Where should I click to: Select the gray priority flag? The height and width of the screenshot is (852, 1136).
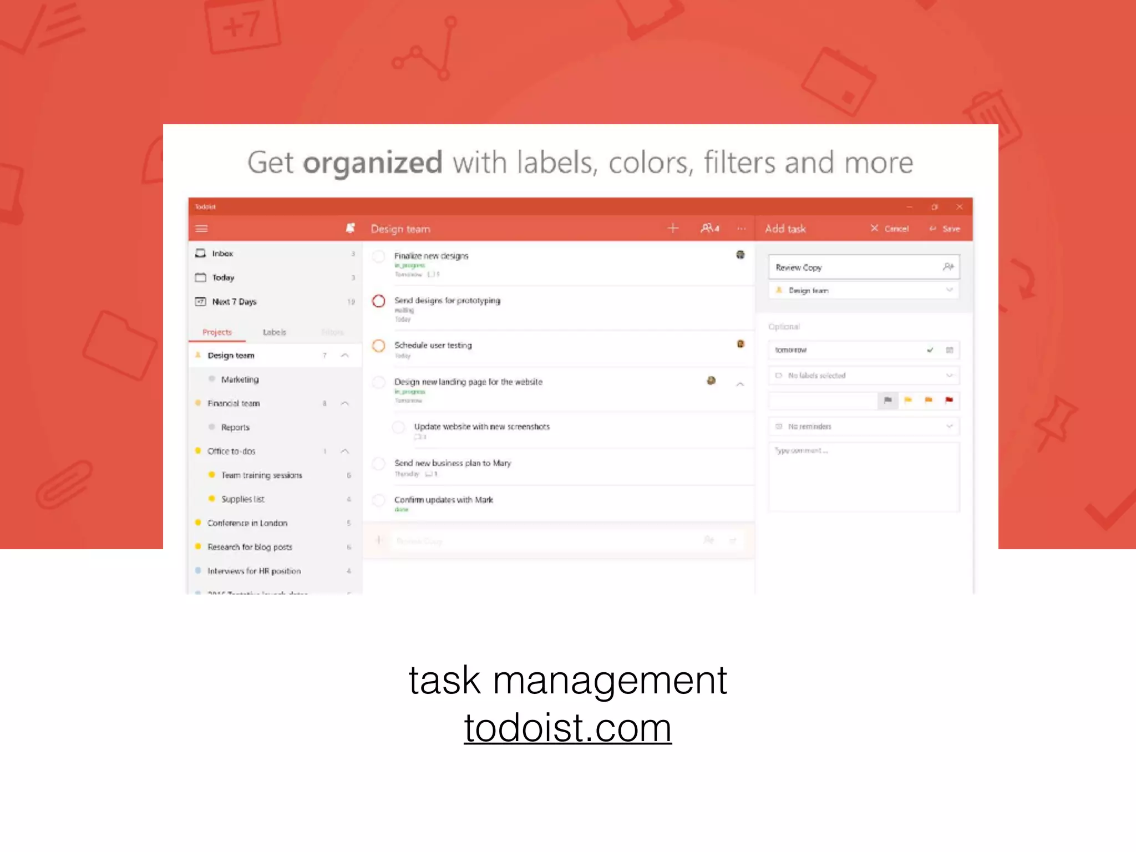tap(887, 400)
